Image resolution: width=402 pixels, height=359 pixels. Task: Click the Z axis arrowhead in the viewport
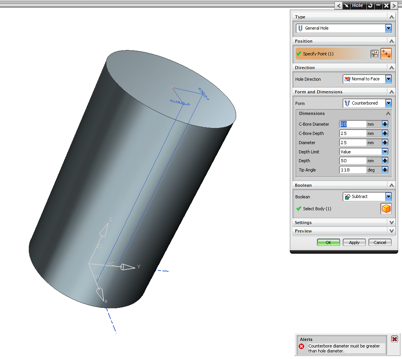[104, 230]
